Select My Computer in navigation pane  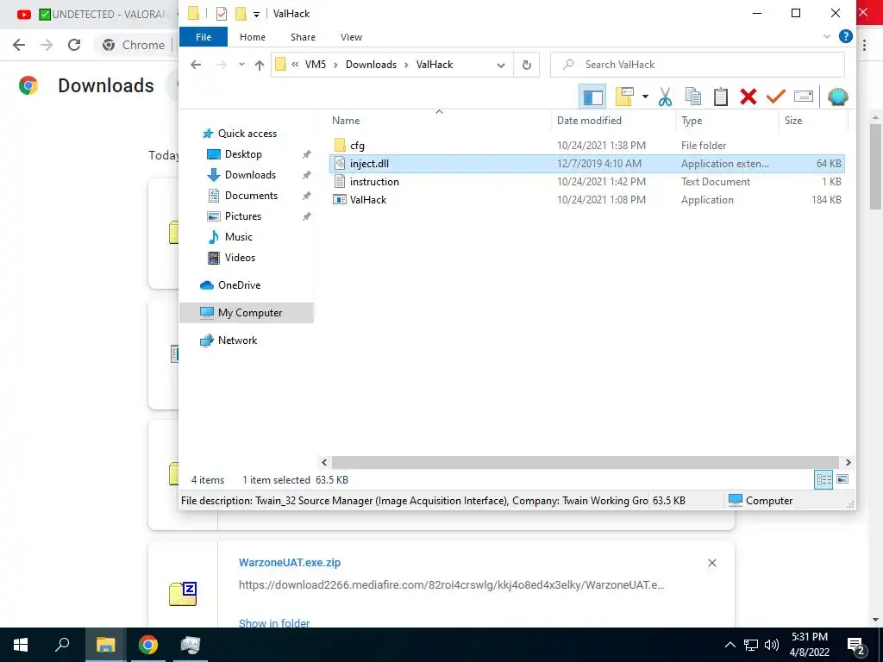[247, 313]
